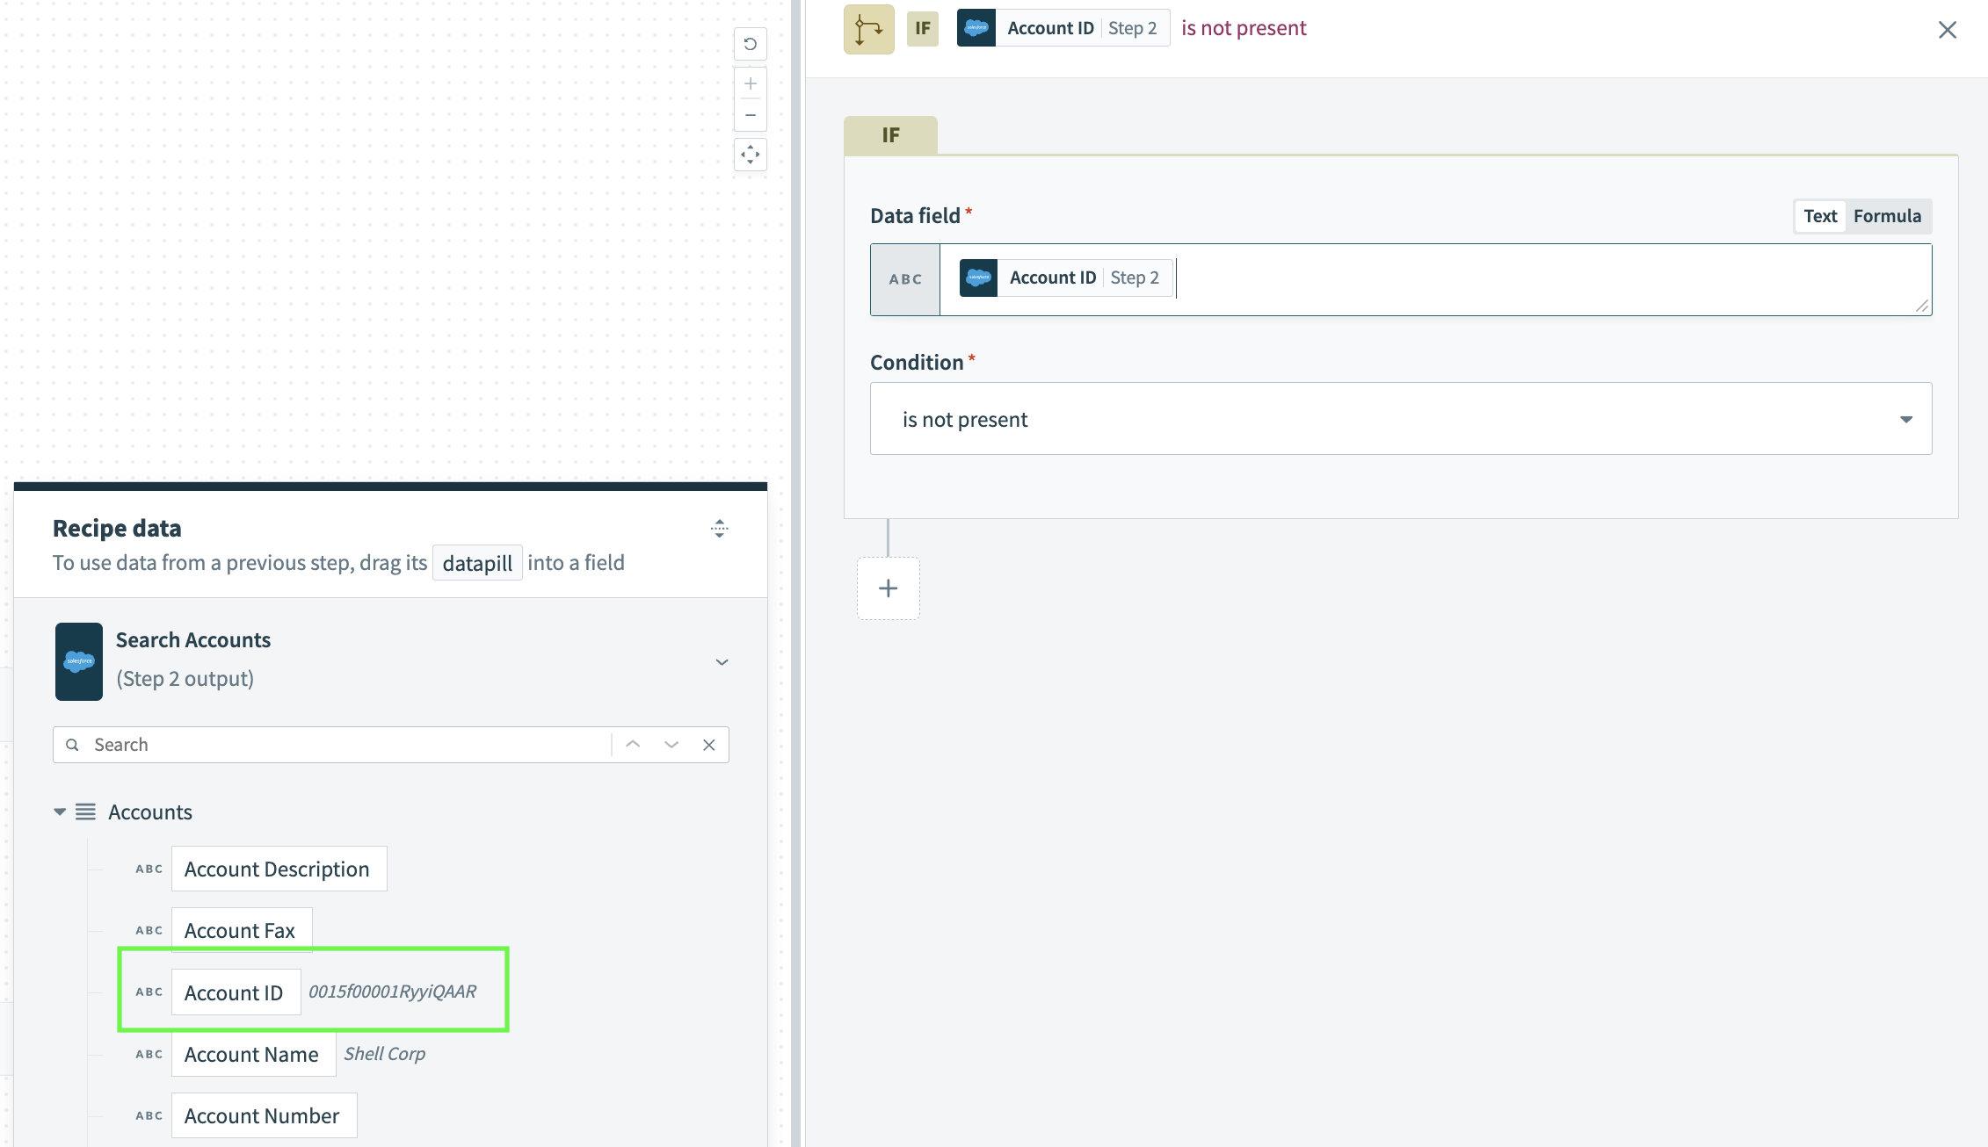1988x1147 pixels.
Task: Click in the datapill Search field
Action: [343, 745]
